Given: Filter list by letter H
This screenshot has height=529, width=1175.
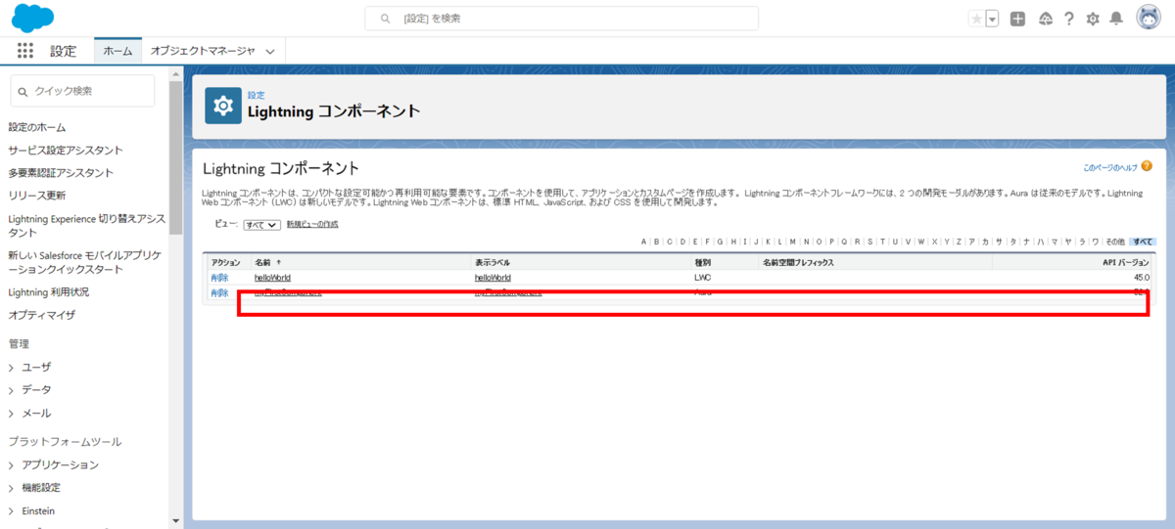Looking at the screenshot, I should 731,242.
